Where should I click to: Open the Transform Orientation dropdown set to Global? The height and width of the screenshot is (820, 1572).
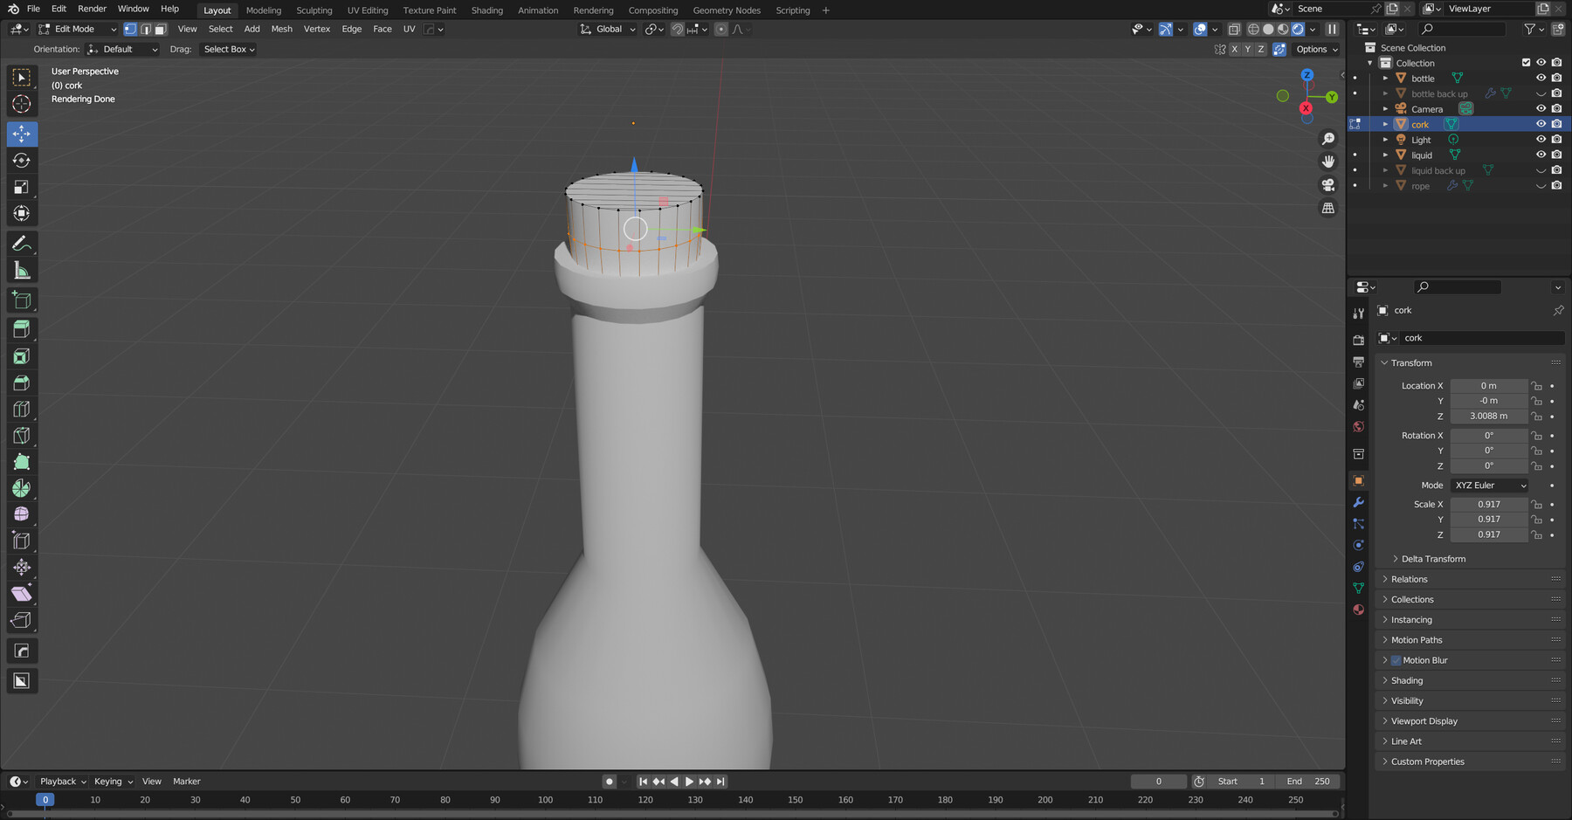(608, 29)
